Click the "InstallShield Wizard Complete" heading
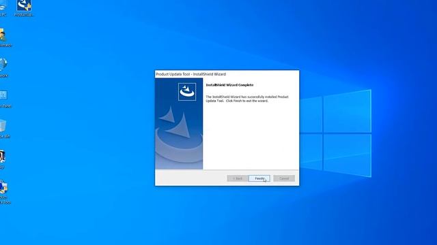 229,85
